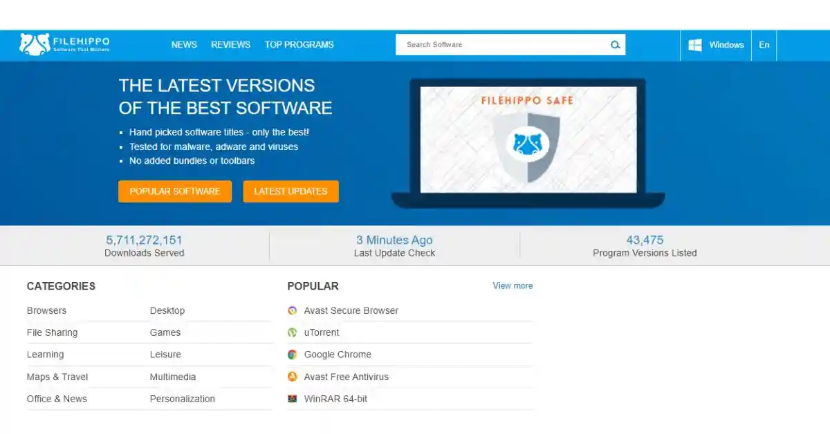Click the FileHippo logo
The image size is (830, 434).
click(64, 44)
